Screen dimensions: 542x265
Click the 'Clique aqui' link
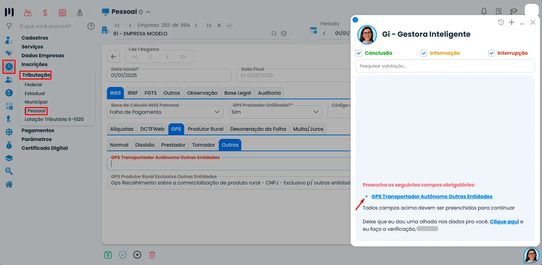pyautogui.click(x=504, y=222)
